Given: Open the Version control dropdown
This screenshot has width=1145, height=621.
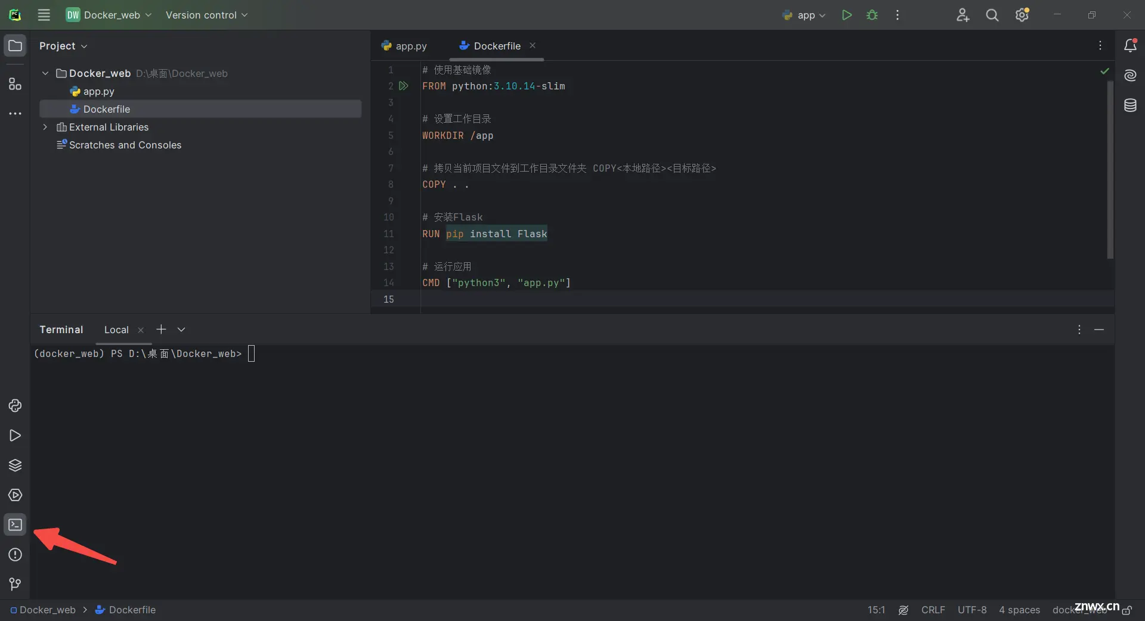Looking at the screenshot, I should [206, 15].
